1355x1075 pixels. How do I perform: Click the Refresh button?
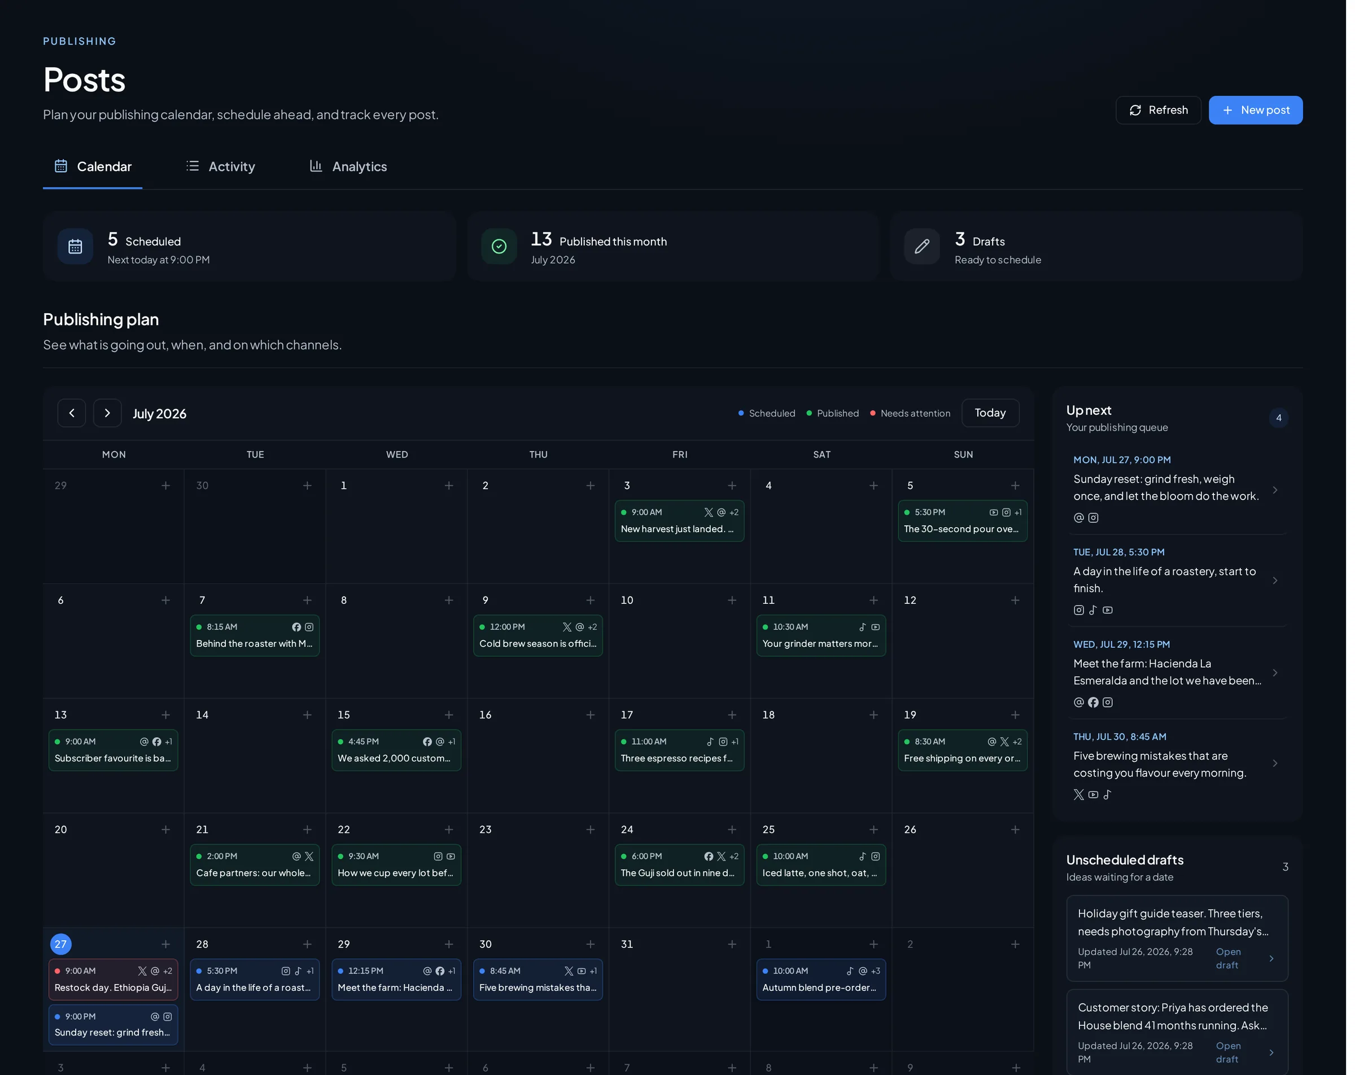tap(1159, 110)
